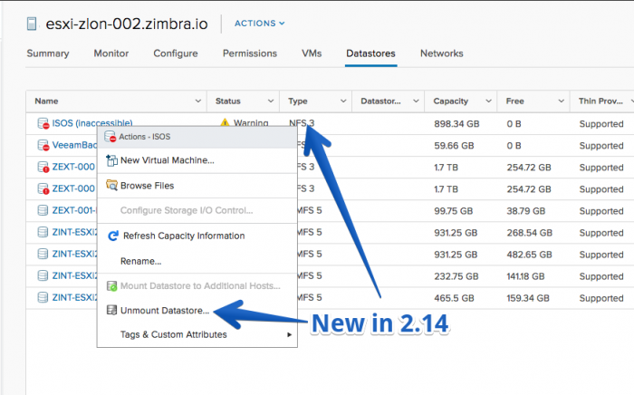This screenshot has width=634, height=395.
Task: Open the VMs tab
Action: 312,53
